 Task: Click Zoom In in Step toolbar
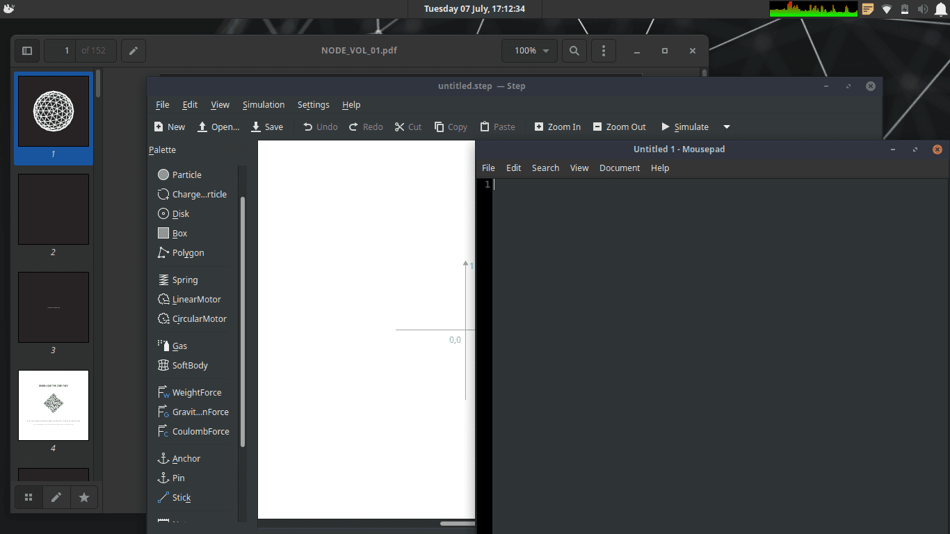click(558, 127)
